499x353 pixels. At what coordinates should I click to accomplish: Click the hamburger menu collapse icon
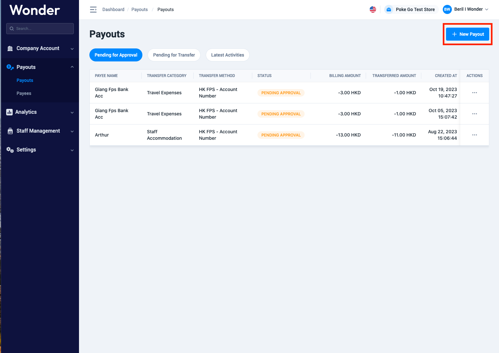click(93, 9)
